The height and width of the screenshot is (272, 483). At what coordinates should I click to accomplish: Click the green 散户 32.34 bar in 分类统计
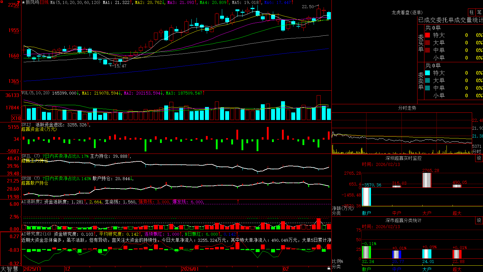click(x=366, y=252)
